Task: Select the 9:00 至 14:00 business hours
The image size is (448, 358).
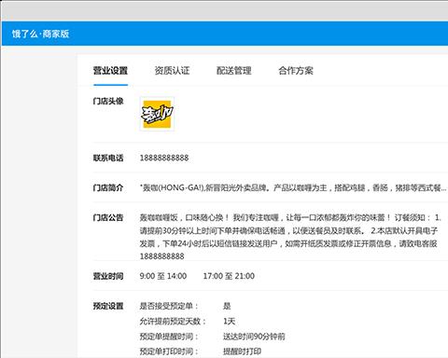Action: click(163, 276)
